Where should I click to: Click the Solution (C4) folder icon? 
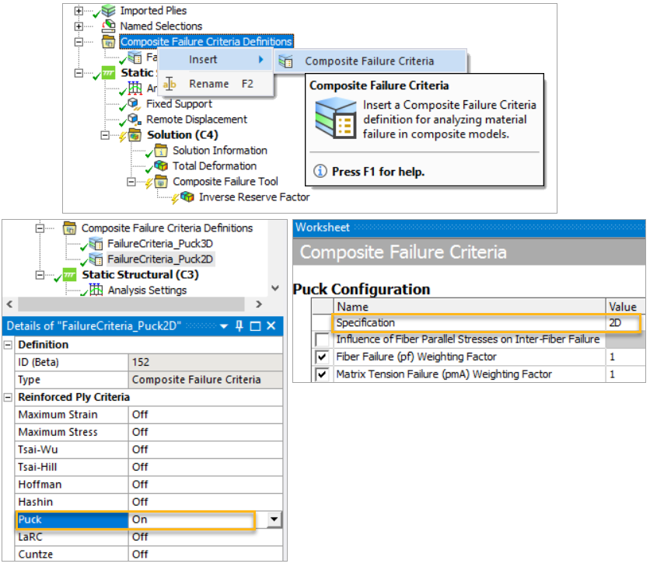click(135, 134)
